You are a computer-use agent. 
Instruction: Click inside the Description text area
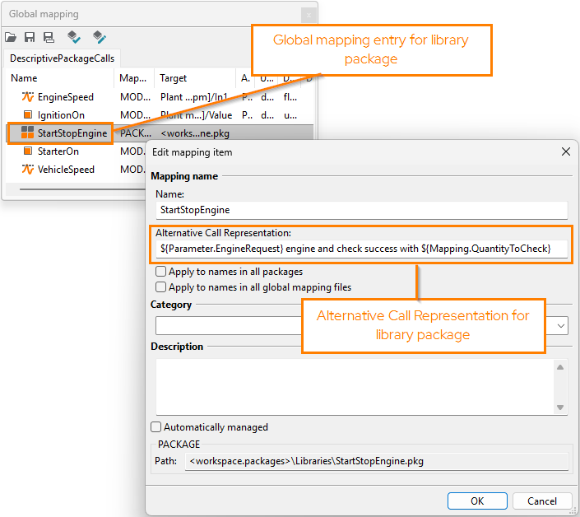point(355,387)
